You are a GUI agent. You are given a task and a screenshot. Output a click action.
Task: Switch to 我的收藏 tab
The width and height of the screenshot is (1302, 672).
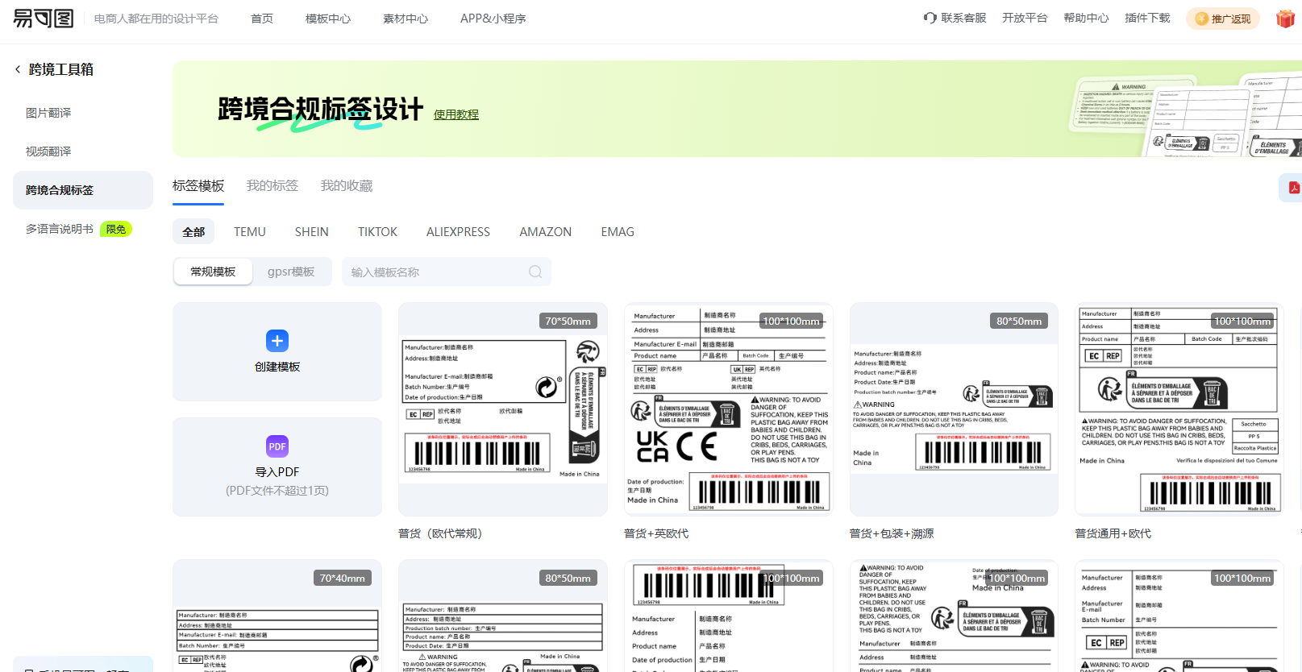click(x=347, y=186)
